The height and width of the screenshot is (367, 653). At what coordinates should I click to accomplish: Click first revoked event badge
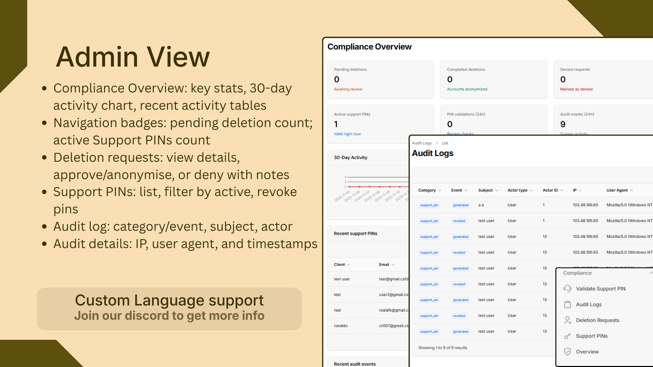pos(459,221)
